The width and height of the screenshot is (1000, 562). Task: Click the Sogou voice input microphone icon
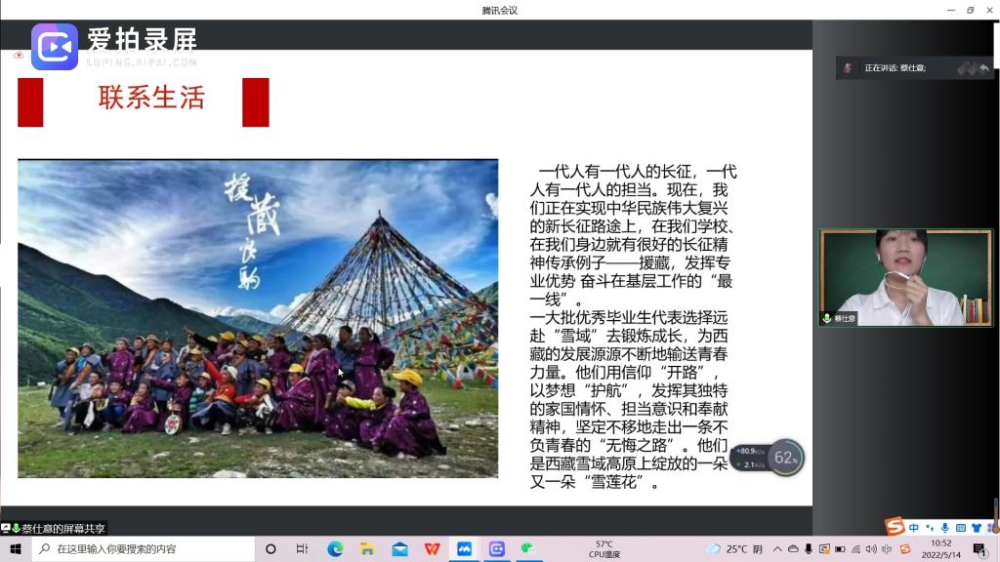click(944, 528)
